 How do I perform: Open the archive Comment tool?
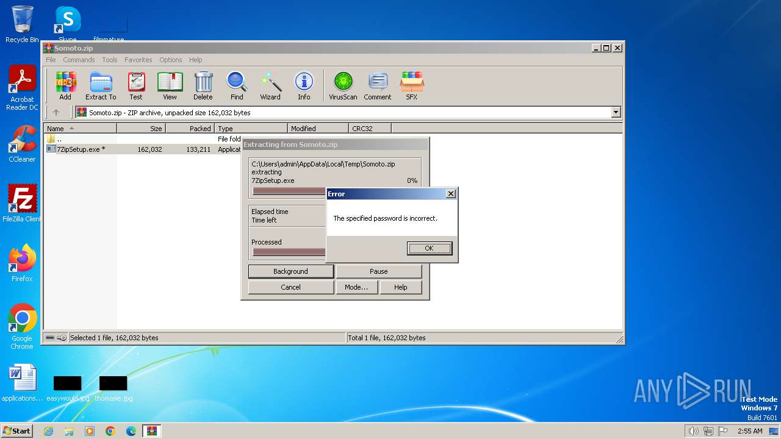tap(378, 85)
